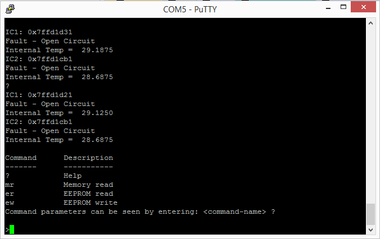Click the Internal Temp 29.1875 reading

pyautogui.click(x=97, y=50)
